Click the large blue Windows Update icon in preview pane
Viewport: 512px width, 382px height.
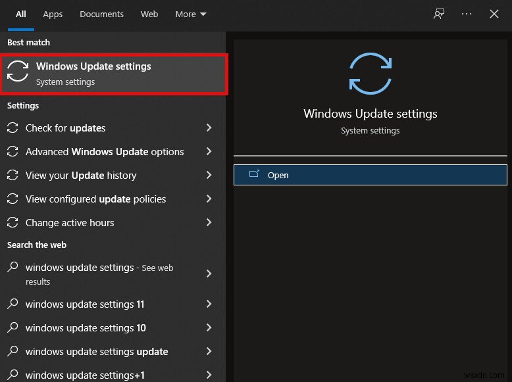pyautogui.click(x=371, y=74)
